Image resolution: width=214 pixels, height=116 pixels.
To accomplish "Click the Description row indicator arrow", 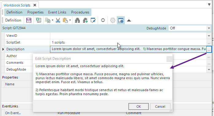I will (3, 49).
